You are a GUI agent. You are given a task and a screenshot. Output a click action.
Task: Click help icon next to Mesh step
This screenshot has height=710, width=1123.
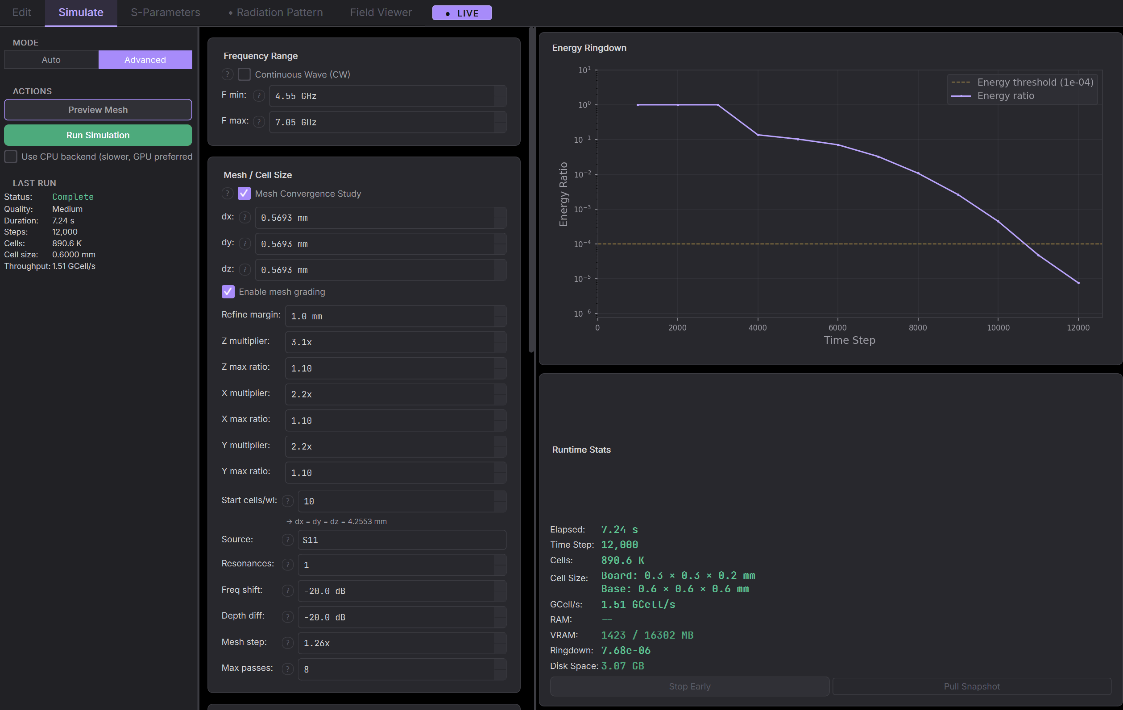click(x=288, y=643)
